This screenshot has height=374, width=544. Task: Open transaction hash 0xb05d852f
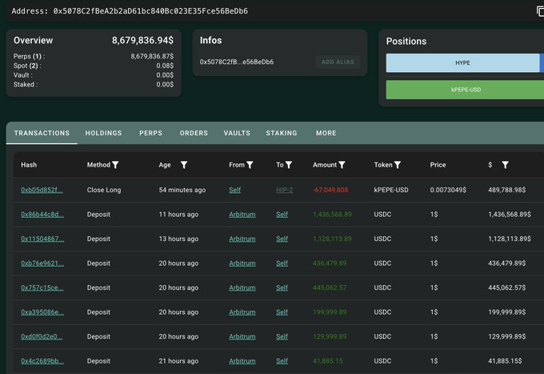click(x=42, y=190)
